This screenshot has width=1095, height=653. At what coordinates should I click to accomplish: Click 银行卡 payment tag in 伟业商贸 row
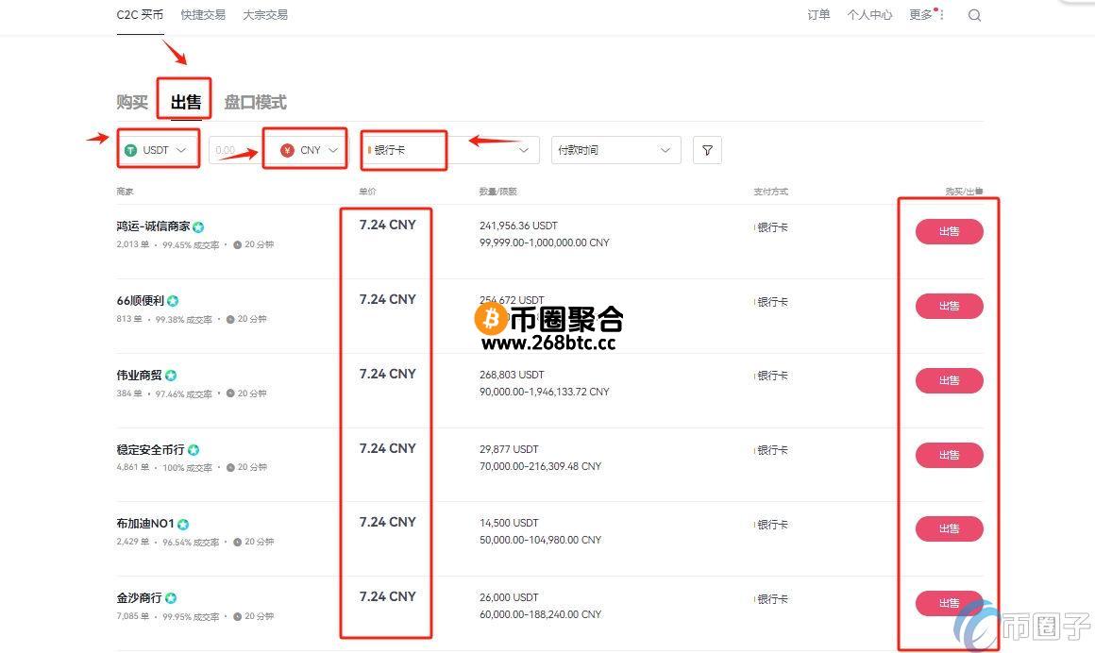771,376
